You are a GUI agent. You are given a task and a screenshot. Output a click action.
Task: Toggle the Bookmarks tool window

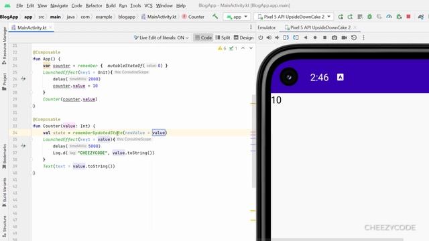coord(4,157)
